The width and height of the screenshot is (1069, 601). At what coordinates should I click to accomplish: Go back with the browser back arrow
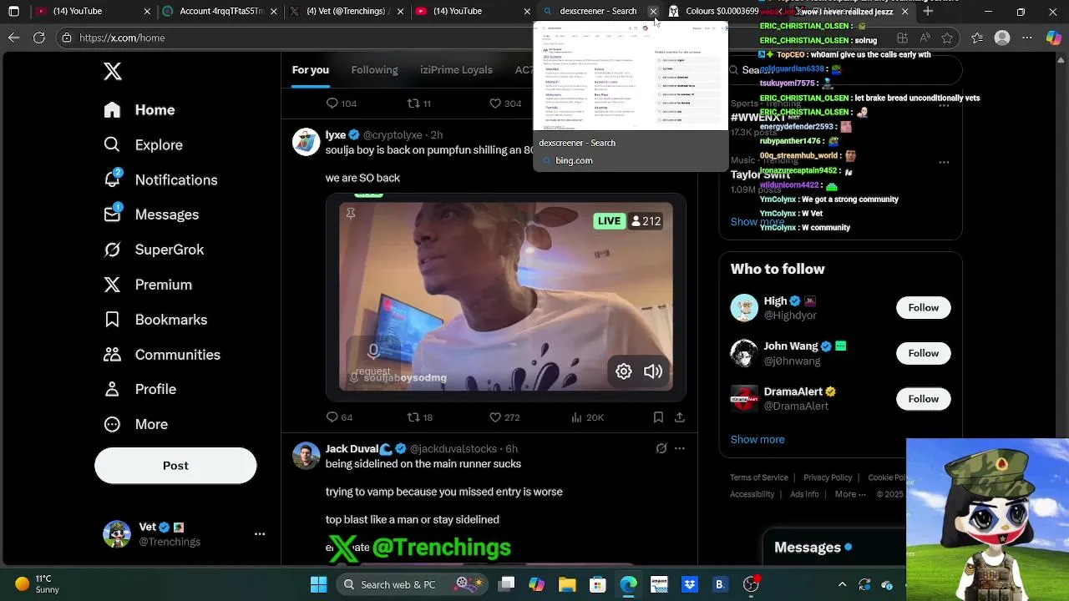coord(14,38)
